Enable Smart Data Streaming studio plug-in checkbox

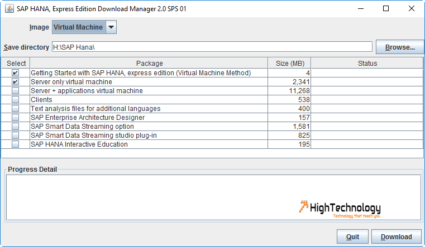point(16,135)
